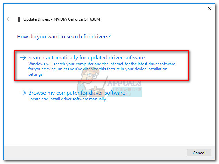Click arrow icon next to Search automatically
Image resolution: width=219 pixels, height=164 pixels.
point(23,58)
